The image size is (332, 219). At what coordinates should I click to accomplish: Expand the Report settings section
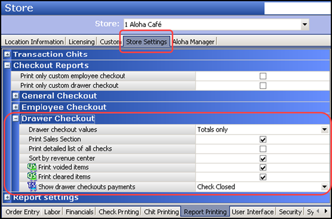[7, 197]
